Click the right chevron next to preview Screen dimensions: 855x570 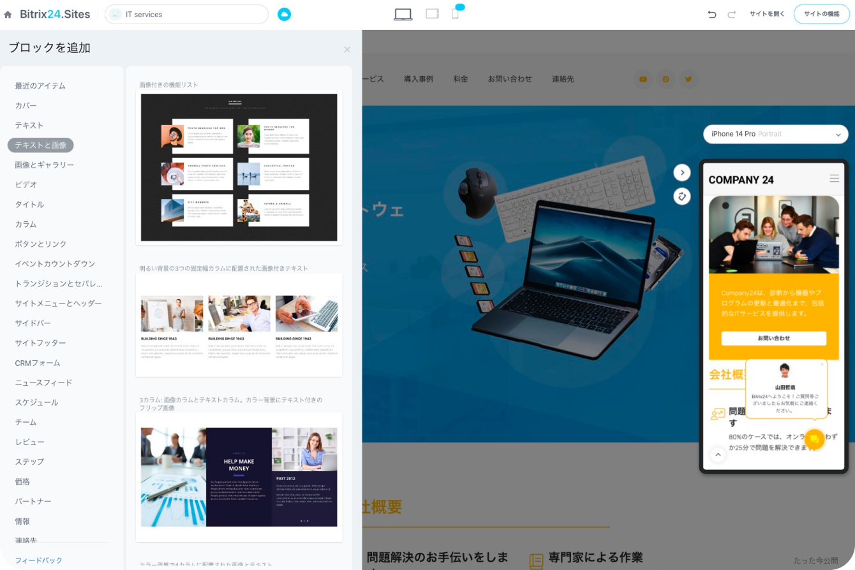tap(682, 172)
